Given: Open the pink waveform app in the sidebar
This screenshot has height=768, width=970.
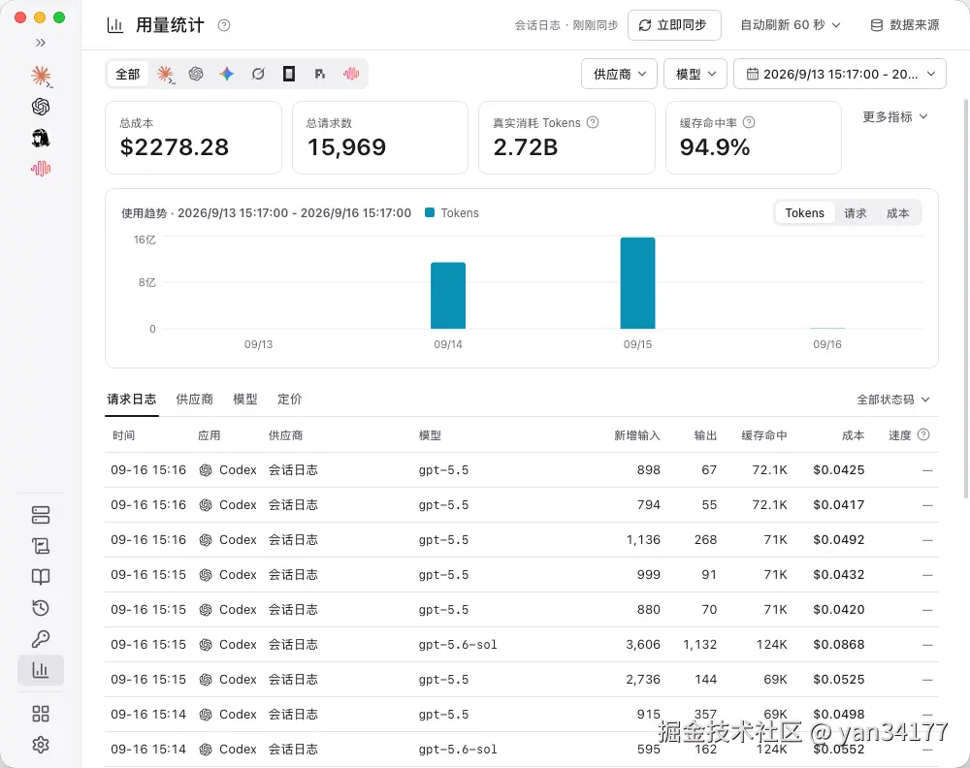Looking at the screenshot, I should [41, 168].
